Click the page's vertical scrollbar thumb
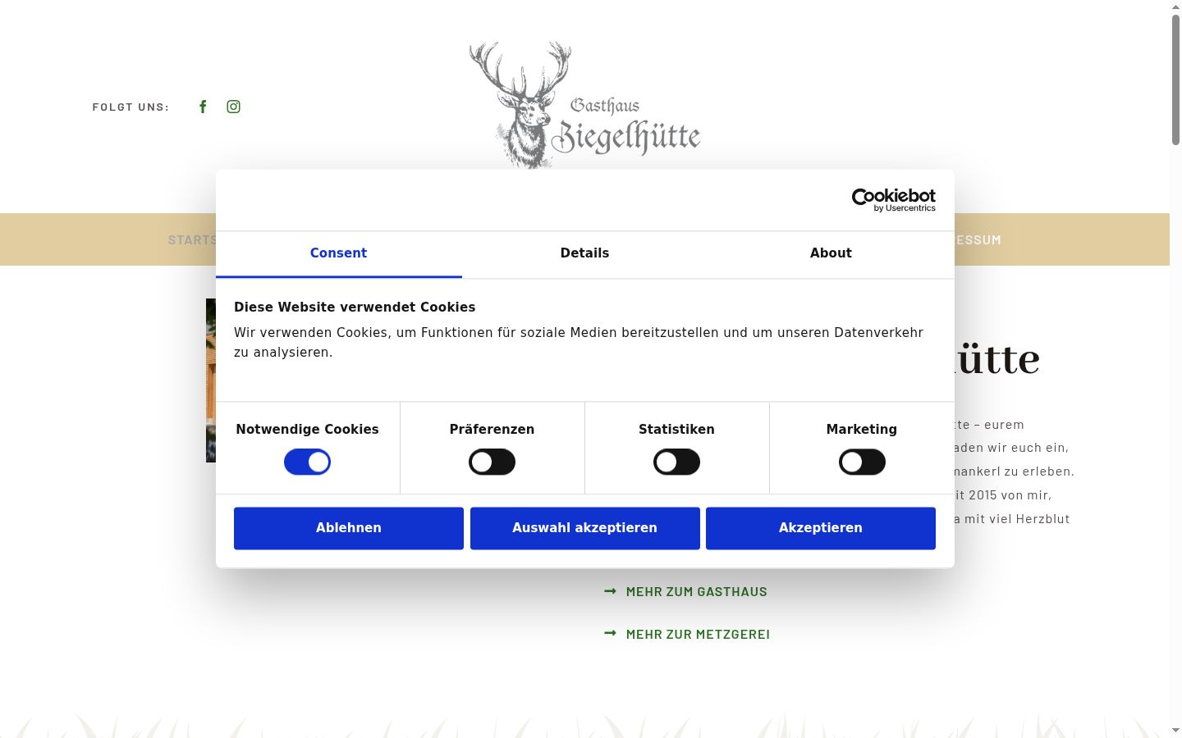The image size is (1182, 738). 1175,80
